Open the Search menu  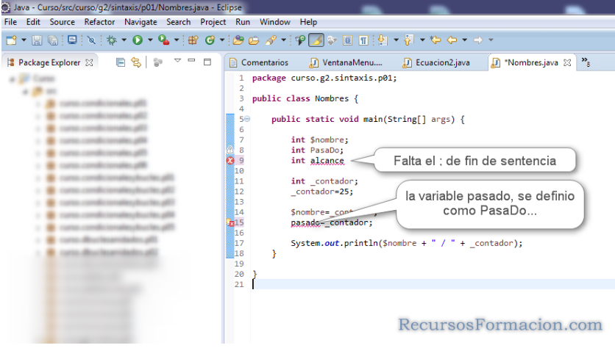pyautogui.click(x=179, y=22)
